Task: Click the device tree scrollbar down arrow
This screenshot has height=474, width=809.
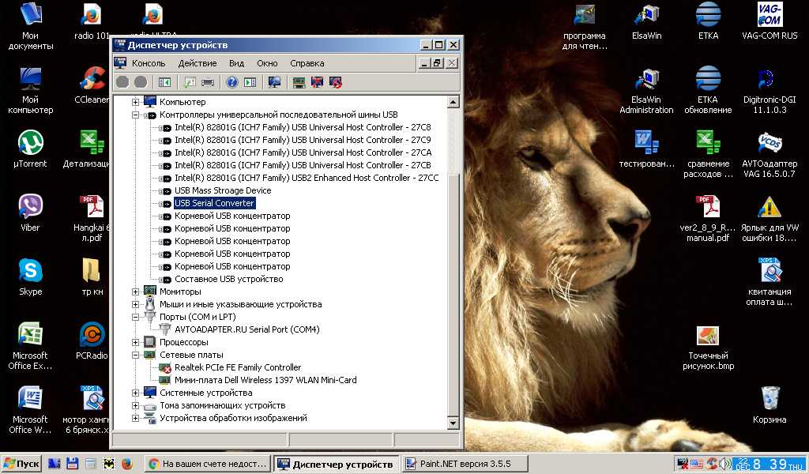Action: (x=453, y=423)
